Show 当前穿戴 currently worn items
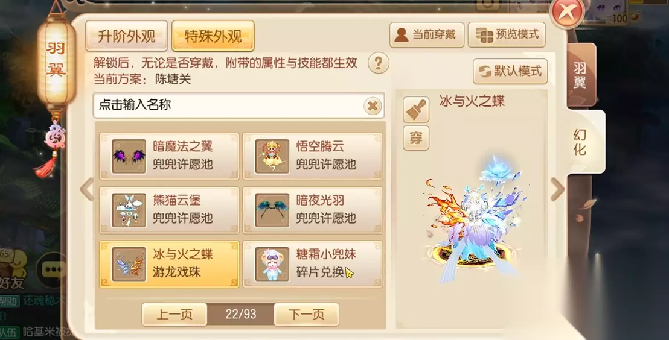Viewport: 669px width, 340px height. point(427,35)
